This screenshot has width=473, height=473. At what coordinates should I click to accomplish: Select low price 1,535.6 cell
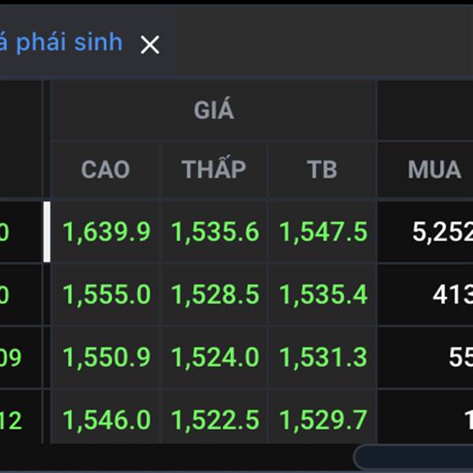coord(214,232)
